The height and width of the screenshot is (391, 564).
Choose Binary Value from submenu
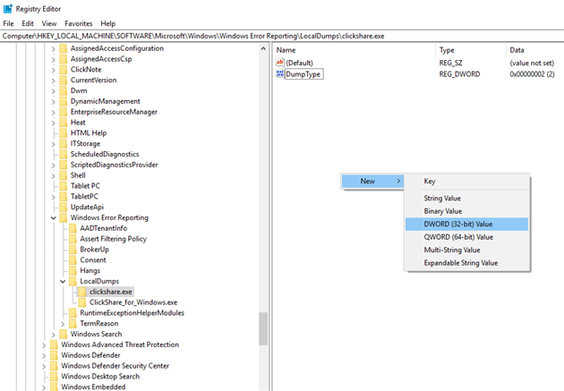[466, 211]
